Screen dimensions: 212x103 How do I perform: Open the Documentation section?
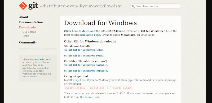pyautogui.click(x=31, y=22)
